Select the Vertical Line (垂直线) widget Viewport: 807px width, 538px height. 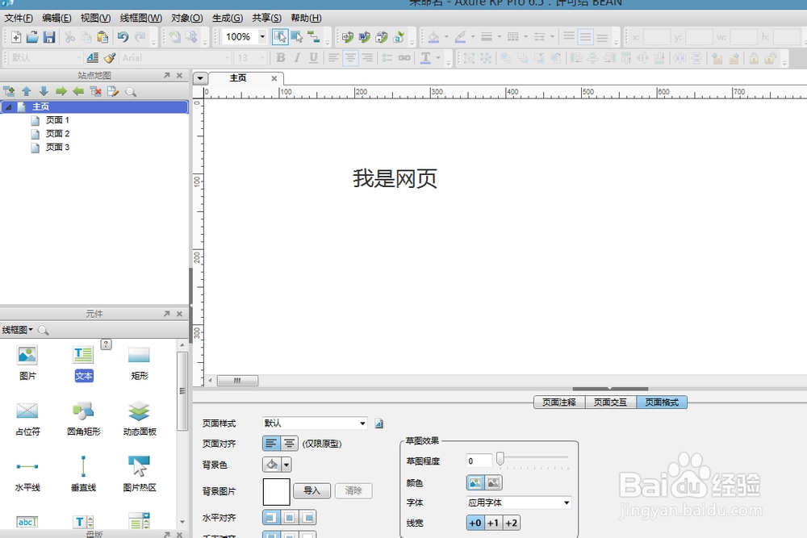(x=83, y=475)
